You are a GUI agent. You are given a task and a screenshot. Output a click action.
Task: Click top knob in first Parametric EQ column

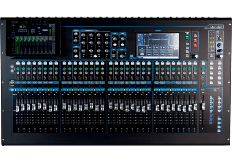tap(83, 35)
